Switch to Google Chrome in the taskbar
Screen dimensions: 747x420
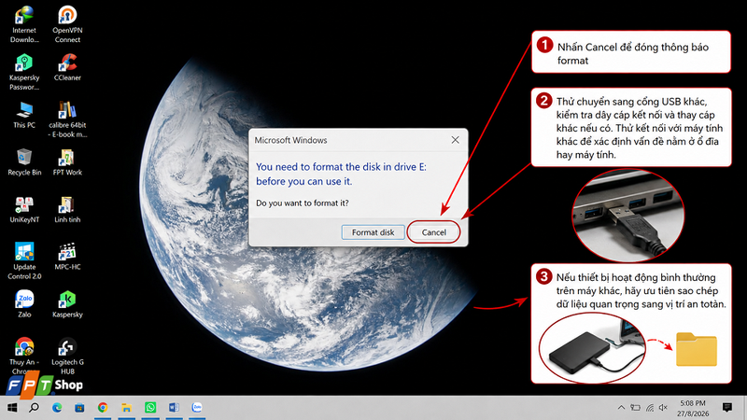[103, 408]
